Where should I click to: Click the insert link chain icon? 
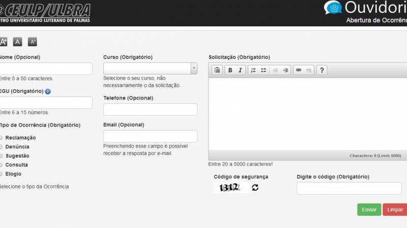[x=299, y=70]
